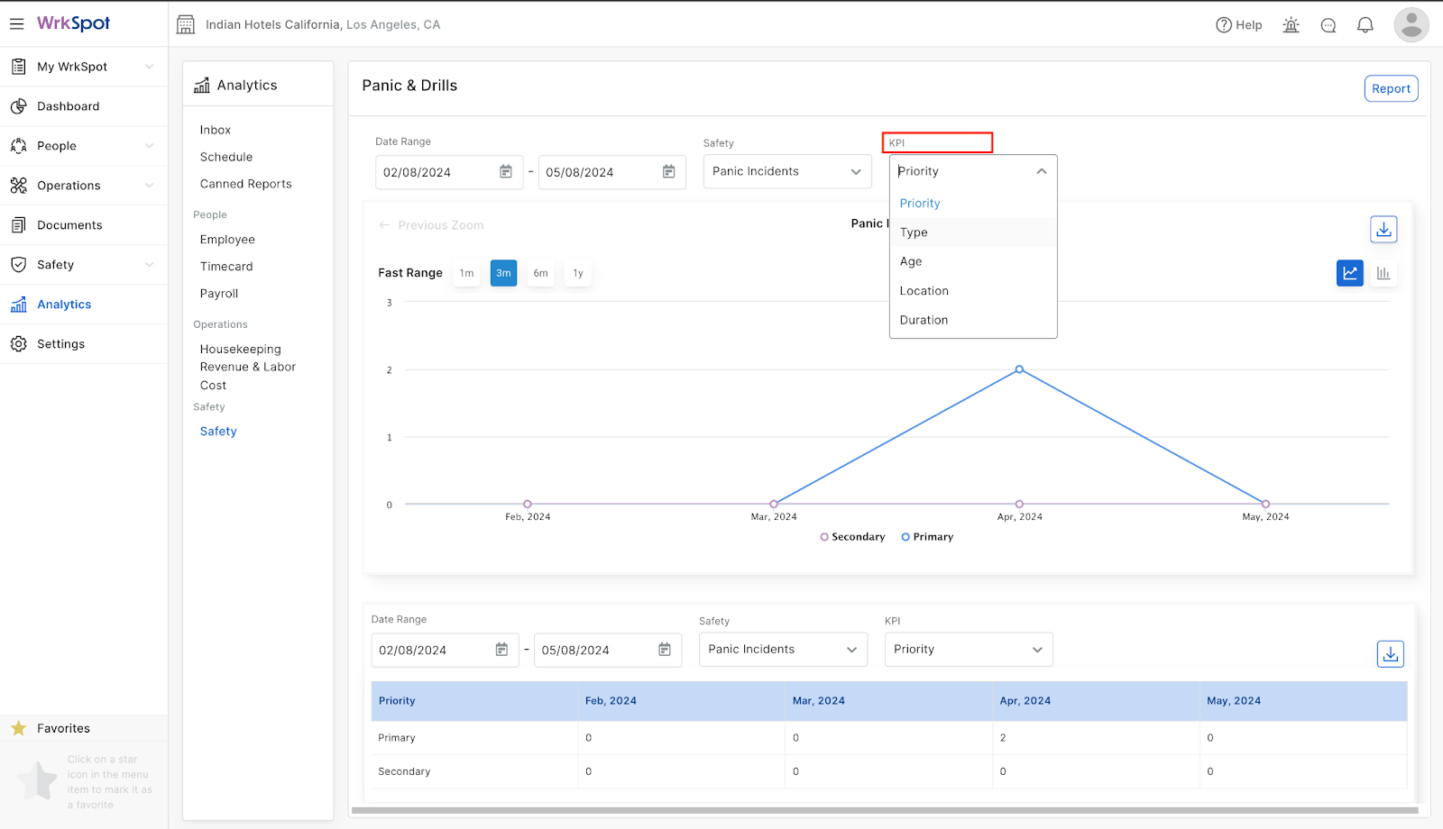Switch to the bar chart view
The image size is (1443, 829).
coord(1383,273)
